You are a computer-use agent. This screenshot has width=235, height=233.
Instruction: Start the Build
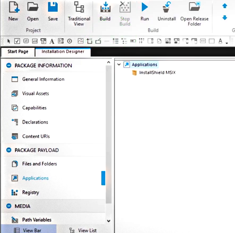pyautogui.click(x=105, y=11)
